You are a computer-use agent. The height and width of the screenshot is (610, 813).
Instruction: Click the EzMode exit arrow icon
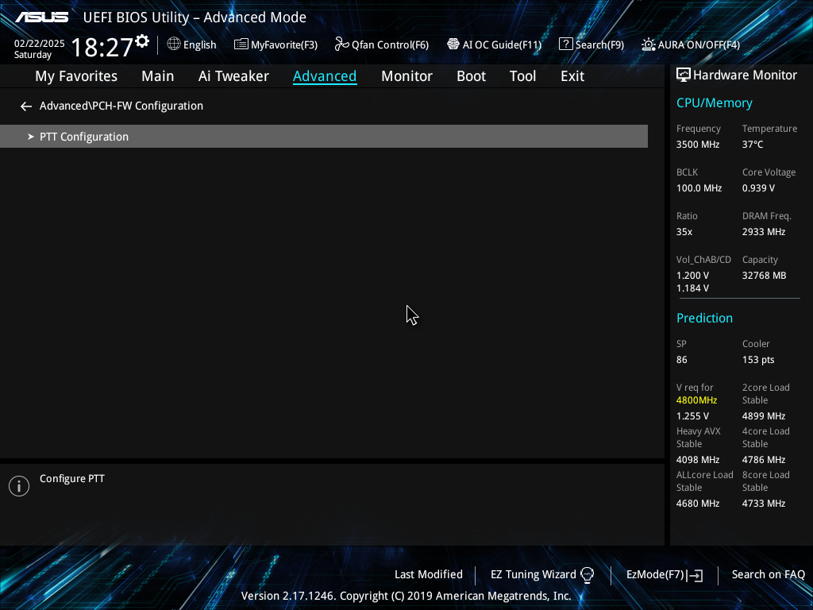click(695, 575)
